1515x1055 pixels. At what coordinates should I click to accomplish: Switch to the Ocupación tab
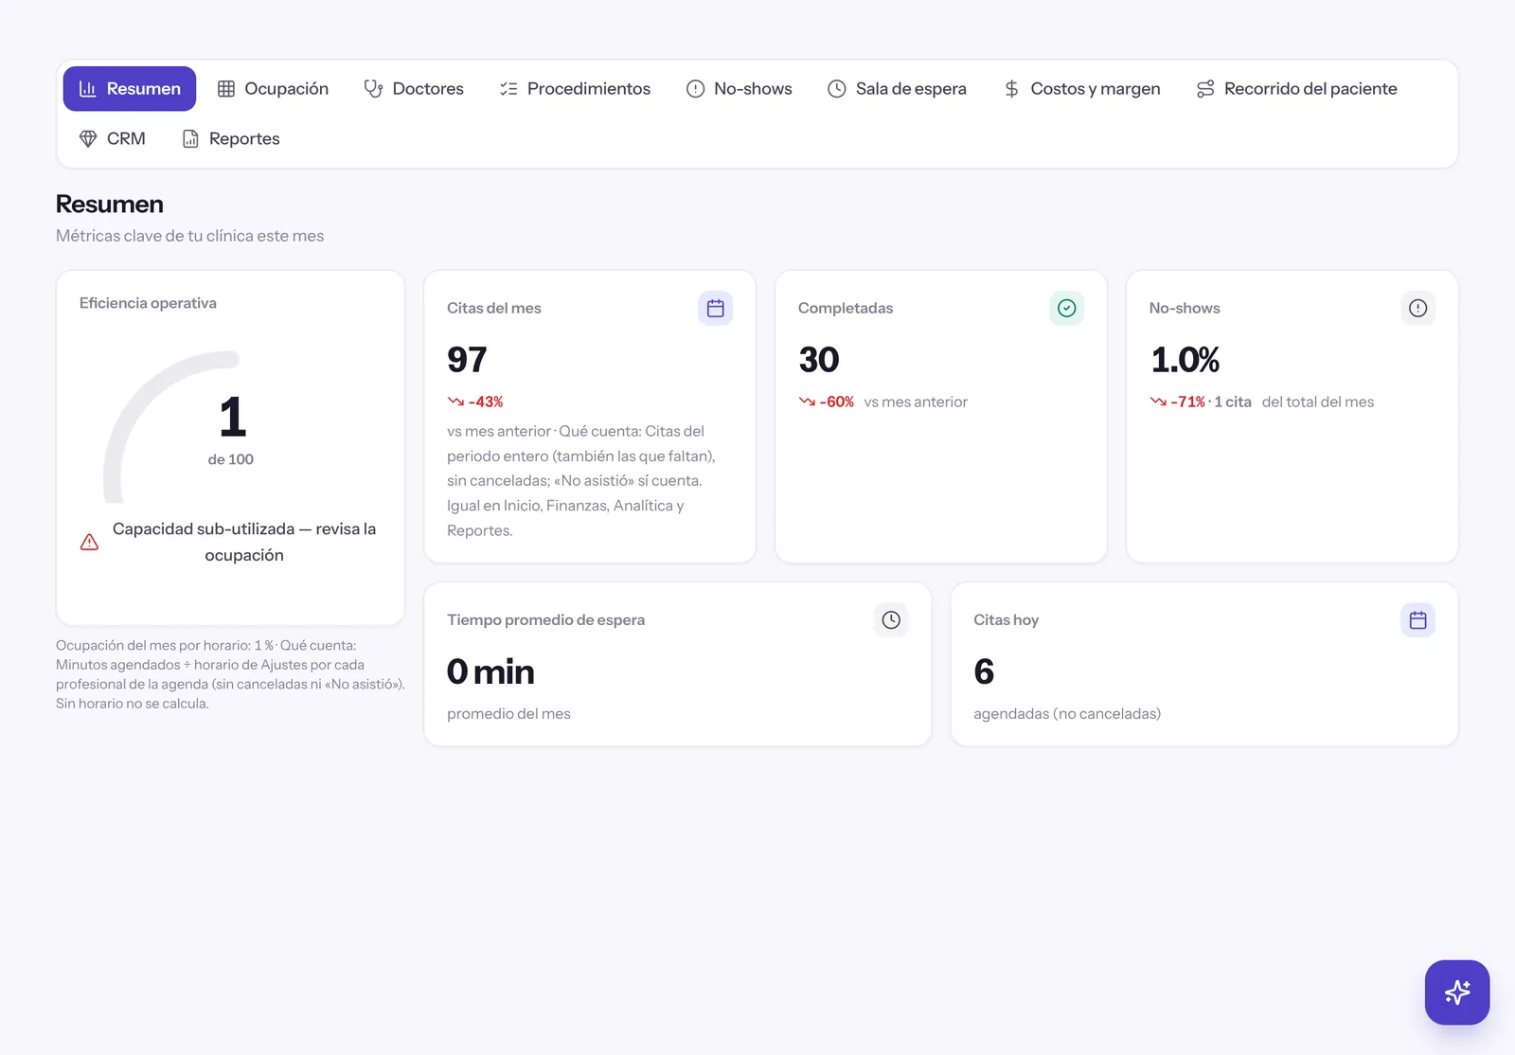273,88
